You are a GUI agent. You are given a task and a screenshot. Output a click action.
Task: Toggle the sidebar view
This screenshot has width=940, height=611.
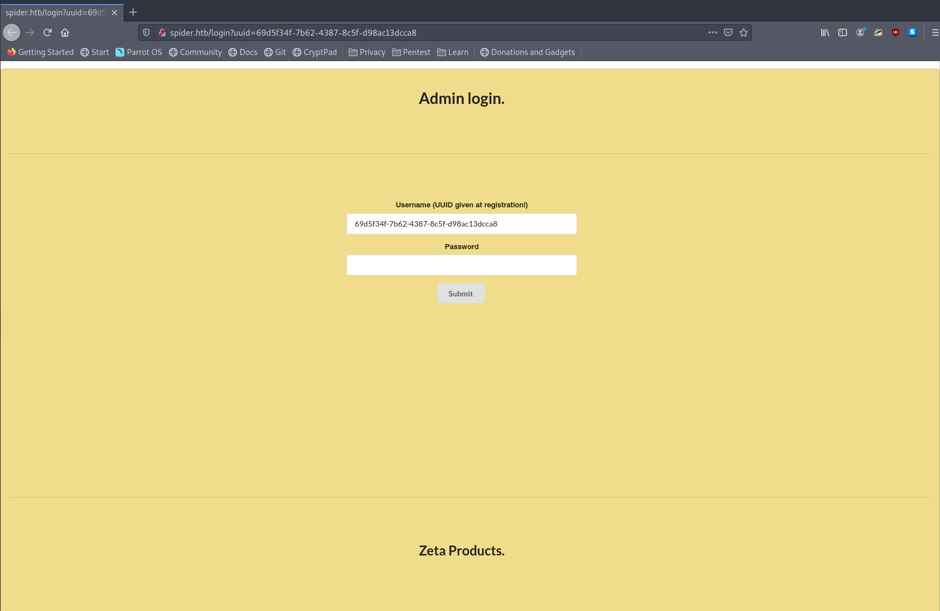click(843, 32)
